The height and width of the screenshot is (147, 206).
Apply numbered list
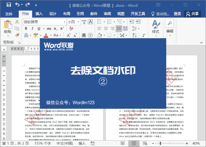(109, 22)
